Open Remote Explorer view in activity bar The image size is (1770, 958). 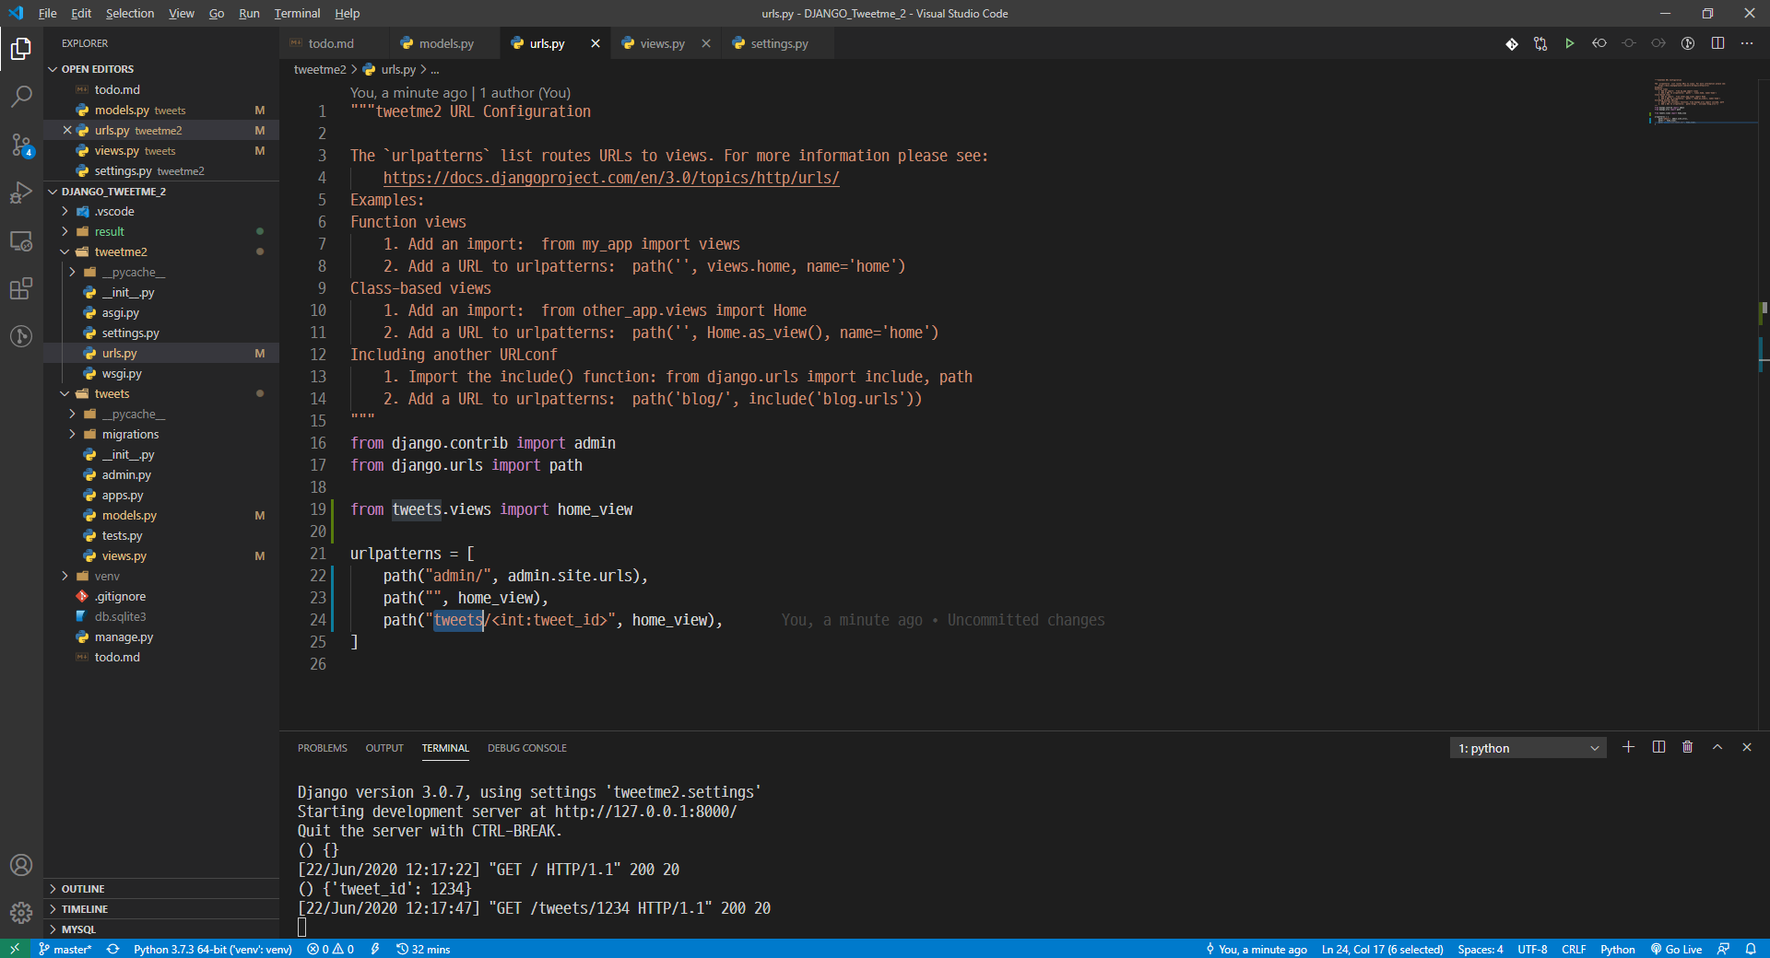click(21, 240)
